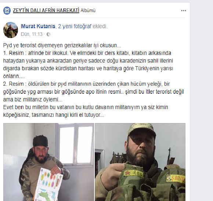Open the three-dot post options menu
This screenshot has height=201, width=213.
click(183, 11)
